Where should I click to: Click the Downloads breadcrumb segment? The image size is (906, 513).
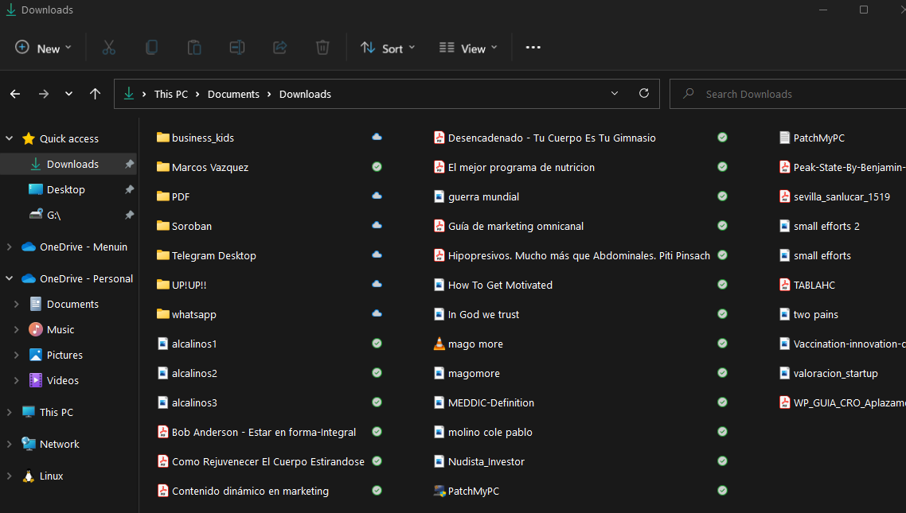(x=305, y=94)
